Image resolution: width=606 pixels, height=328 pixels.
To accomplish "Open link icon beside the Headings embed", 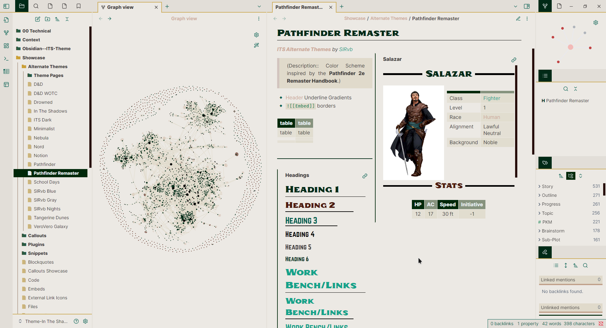I will (365, 176).
